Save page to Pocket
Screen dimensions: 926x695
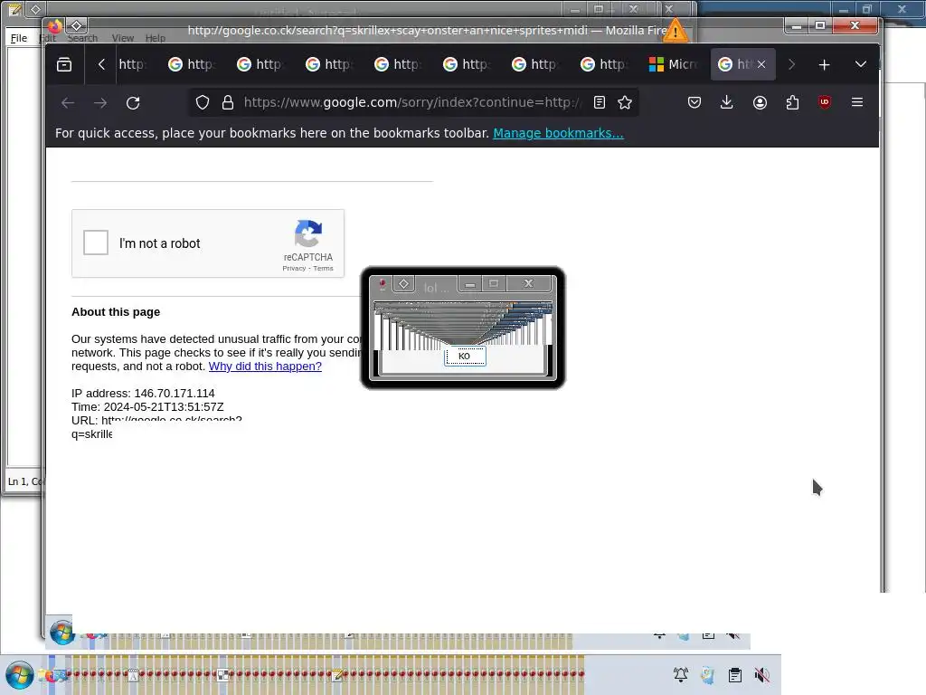tap(694, 103)
